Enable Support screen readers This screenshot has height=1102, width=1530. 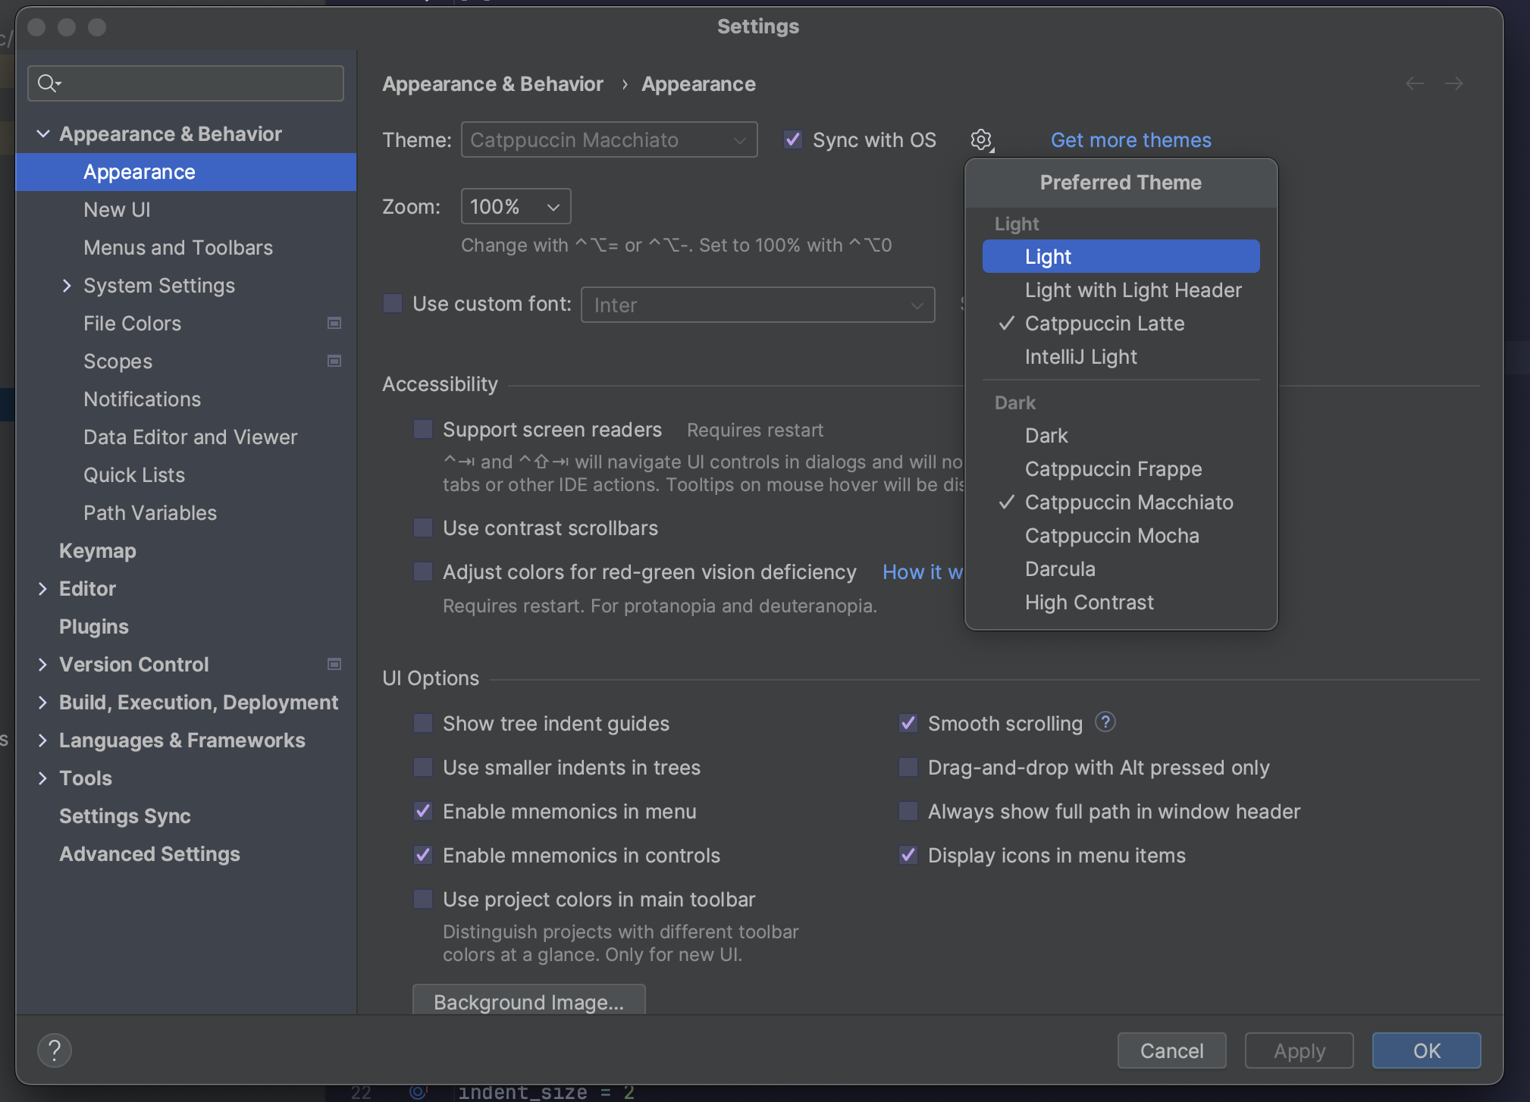[x=422, y=429]
